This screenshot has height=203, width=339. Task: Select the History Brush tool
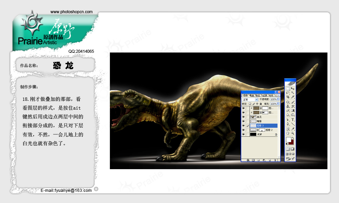293,106
